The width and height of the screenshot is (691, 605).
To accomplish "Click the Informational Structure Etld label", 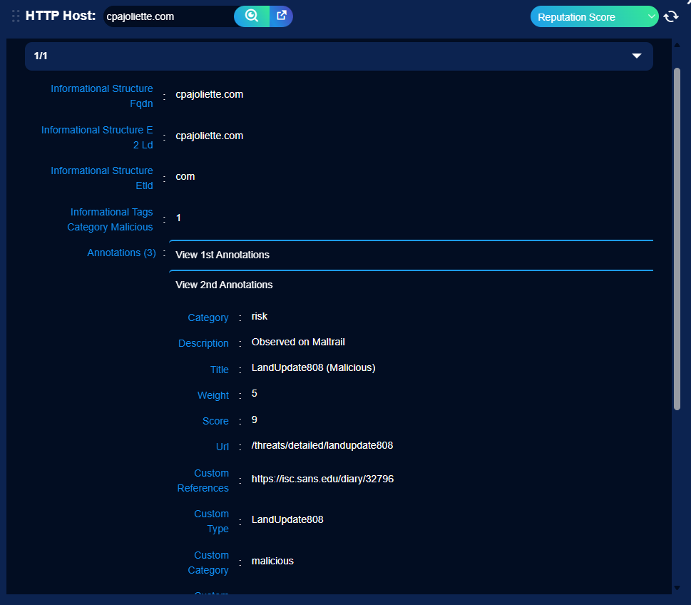I will 102,178.
